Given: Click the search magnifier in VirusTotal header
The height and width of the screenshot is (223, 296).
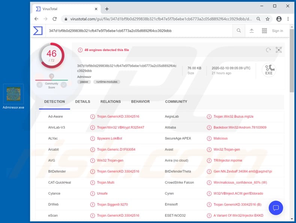Looking at the screenshot, I should point(239,31).
